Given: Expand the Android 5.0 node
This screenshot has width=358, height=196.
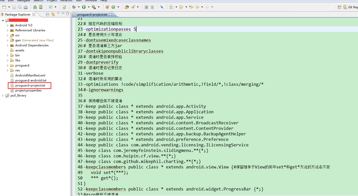Looking at the screenshot, I should point(8,25).
